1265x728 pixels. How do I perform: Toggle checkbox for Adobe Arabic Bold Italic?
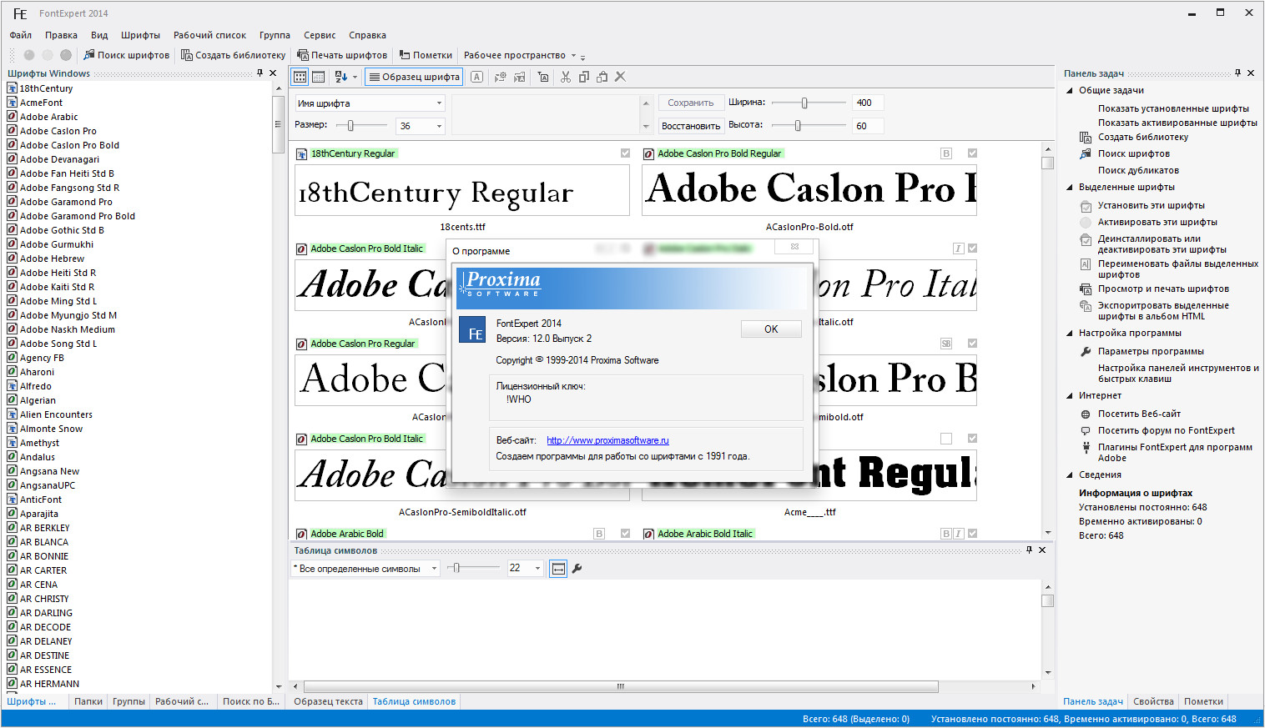pyautogui.click(x=972, y=534)
